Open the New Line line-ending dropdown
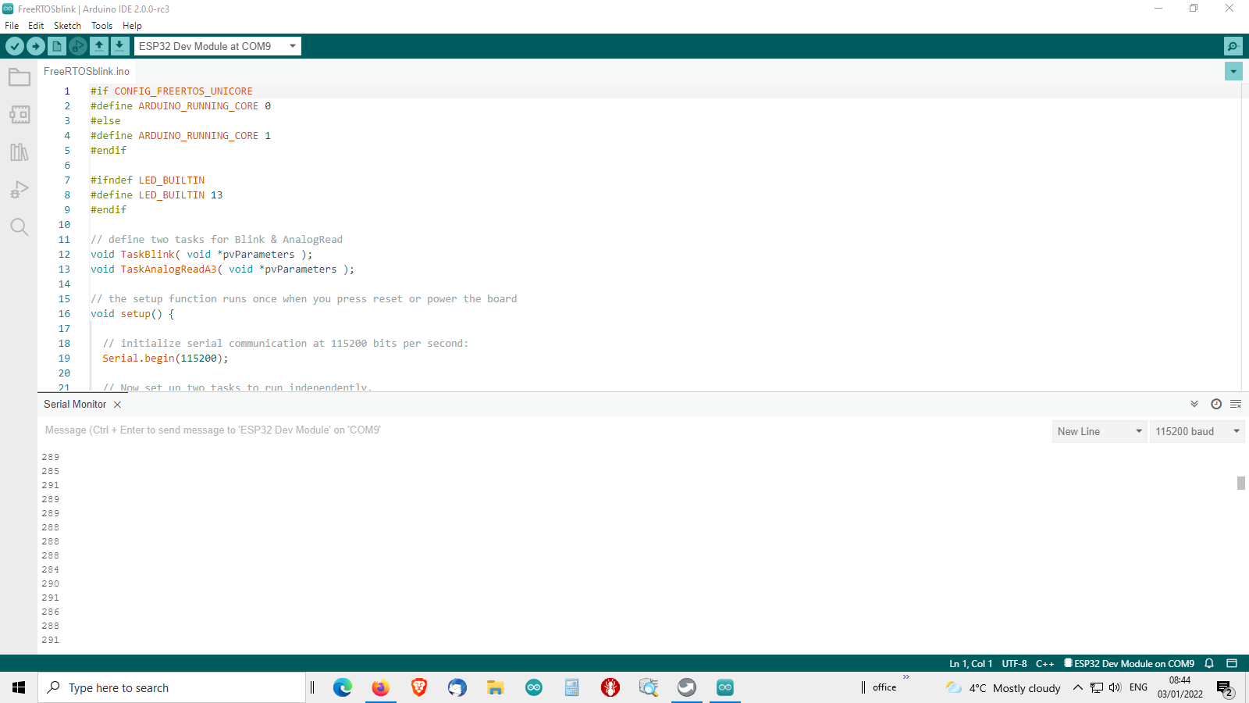 (1099, 431)
